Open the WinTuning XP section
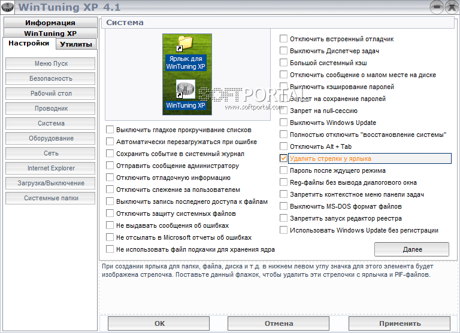 click(50, 33)
